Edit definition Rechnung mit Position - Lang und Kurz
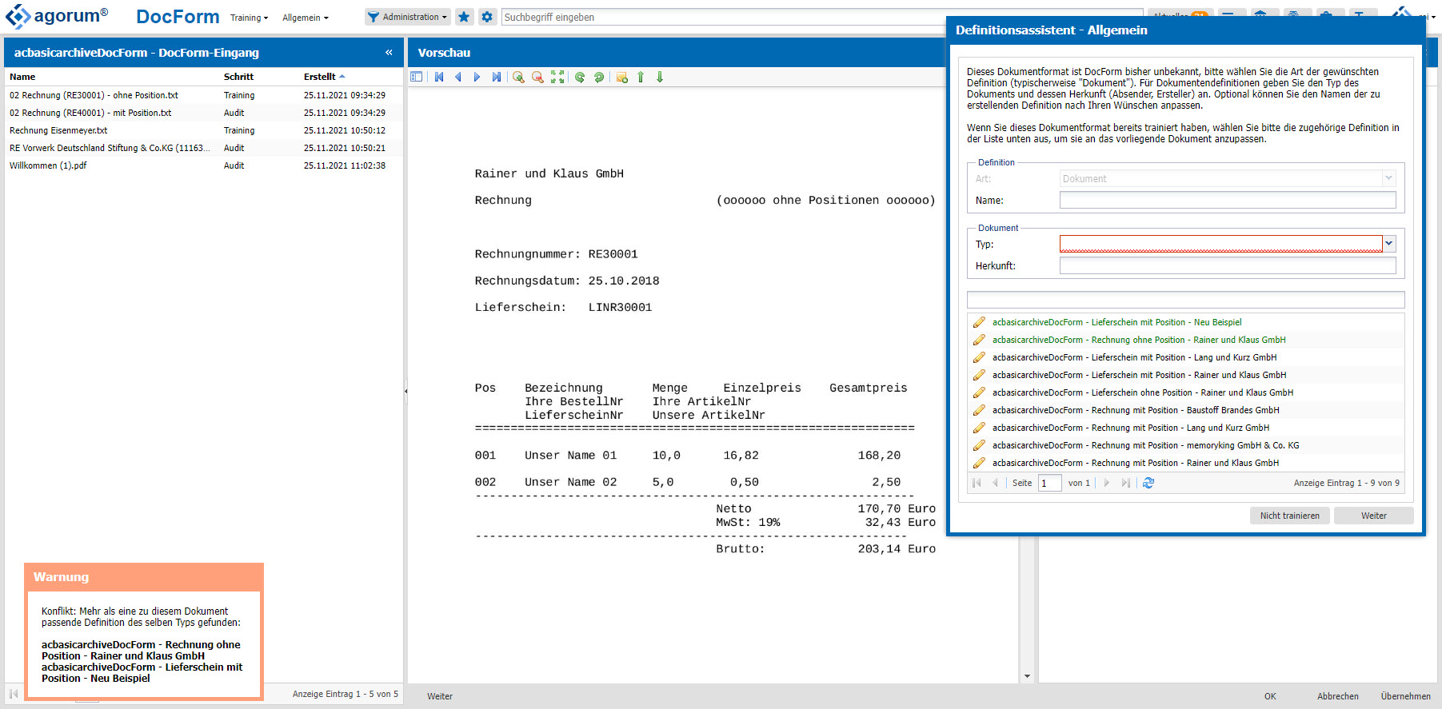 click(979, 428)
